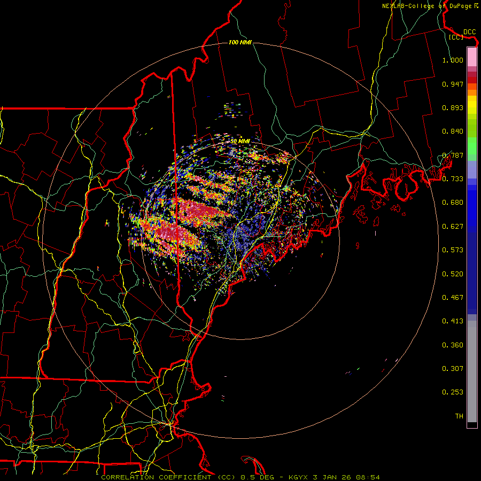Click the 0.520 scale value
This screenshot has height=481, width=481.
click(453, 274)
